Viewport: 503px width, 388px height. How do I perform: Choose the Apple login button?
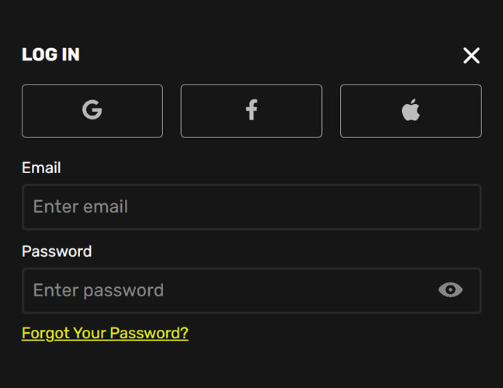point(411,111)
